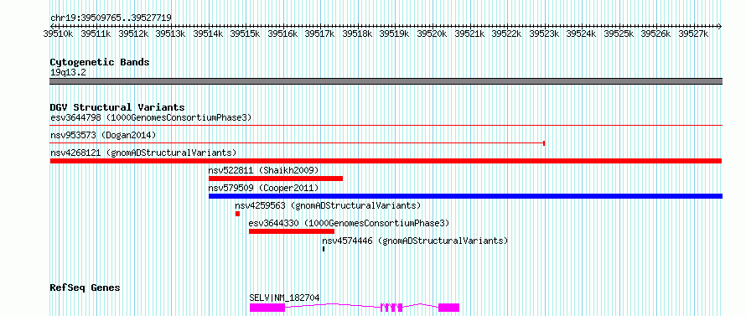Click the 39526k ruler label
Image resolution: width=746 pixels, height=316 pixels.
click(x=656, y=34)
